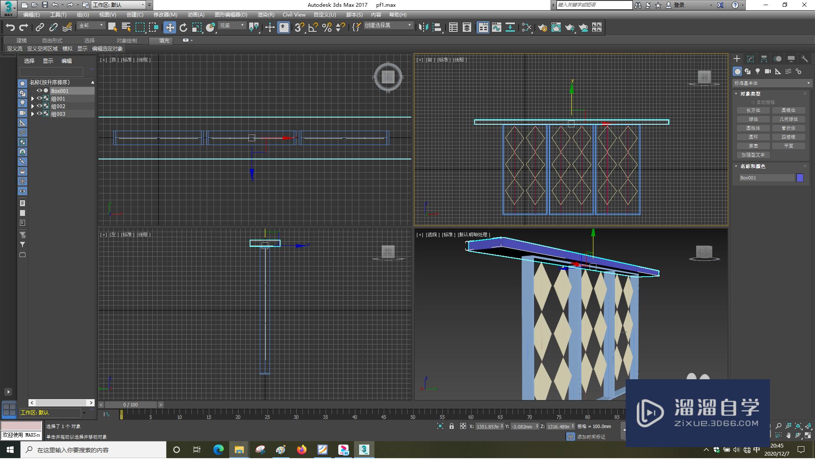Click the 加强型文本 button
This screenshot has height=459, width=815.
(753, 155)
